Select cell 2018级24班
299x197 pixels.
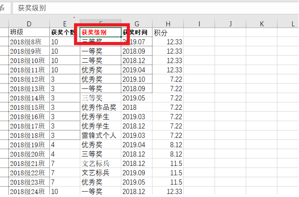[29, 191]
